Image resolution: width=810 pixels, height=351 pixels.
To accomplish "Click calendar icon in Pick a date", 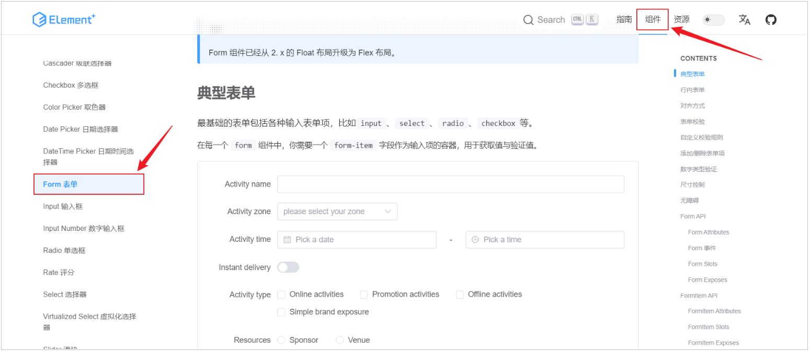I will click(x=287, y=240).
